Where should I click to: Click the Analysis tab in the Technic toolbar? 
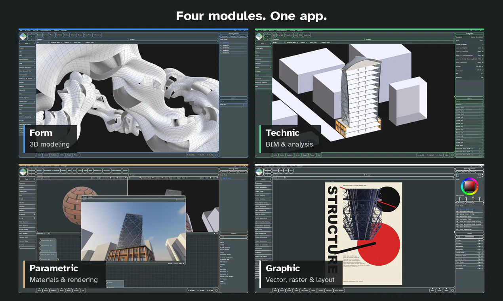tap(307, 35)
